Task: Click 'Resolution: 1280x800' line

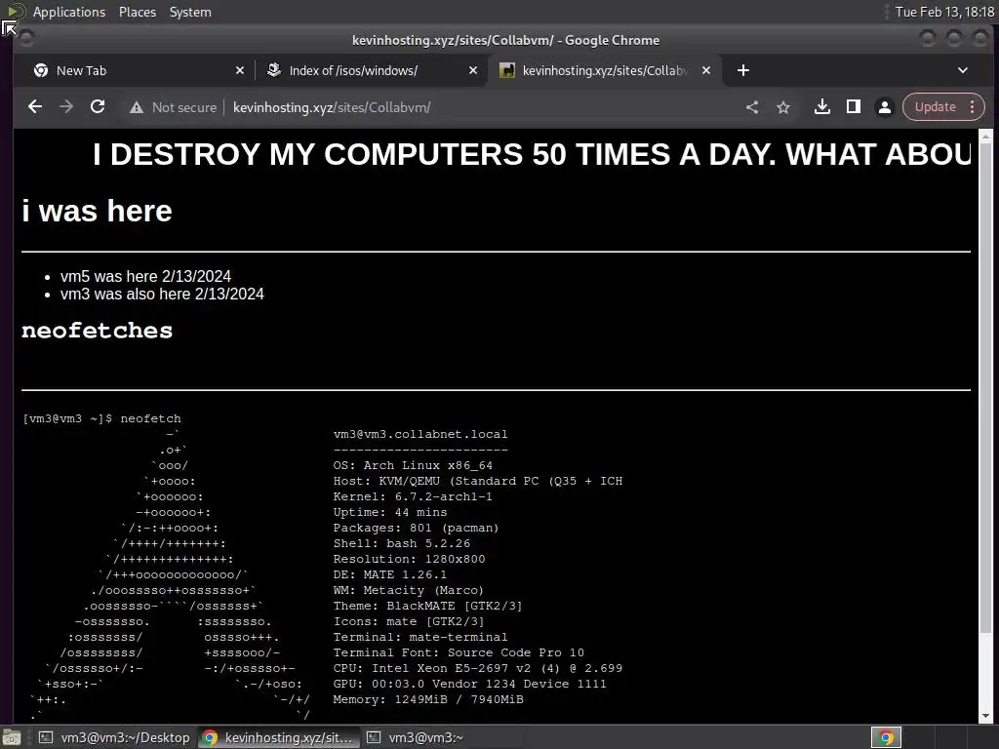Action: 409,559
